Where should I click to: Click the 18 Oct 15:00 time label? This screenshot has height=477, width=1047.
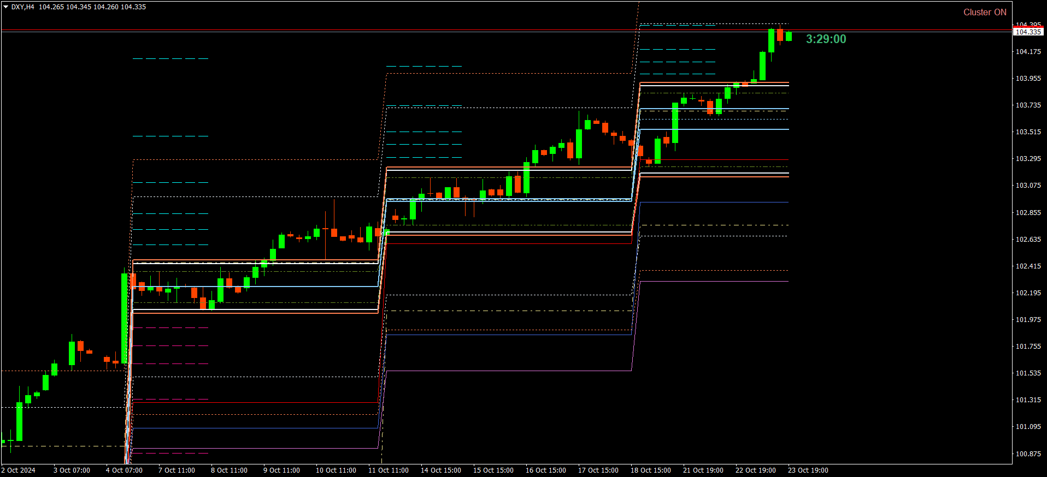click(651, 470)
